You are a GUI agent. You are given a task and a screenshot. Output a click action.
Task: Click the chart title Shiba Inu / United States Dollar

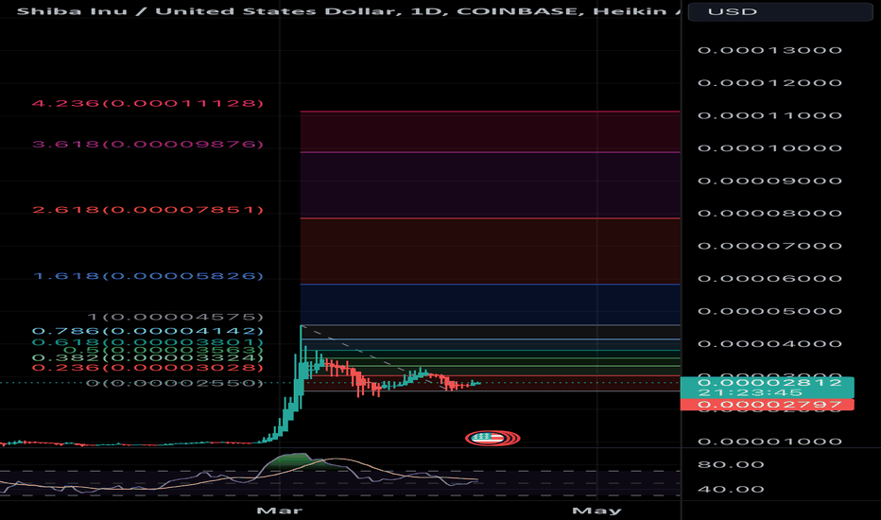pos(208,11)
